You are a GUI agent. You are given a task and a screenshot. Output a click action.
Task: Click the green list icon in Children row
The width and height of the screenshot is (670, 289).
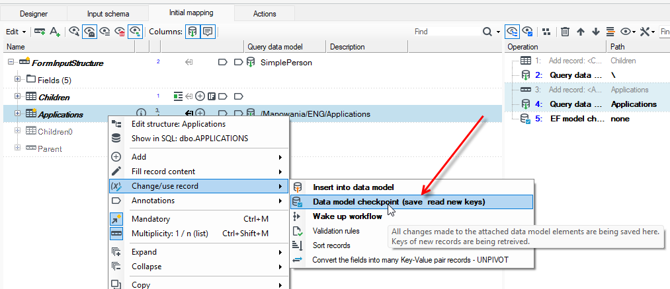click(x=178, y=96)
